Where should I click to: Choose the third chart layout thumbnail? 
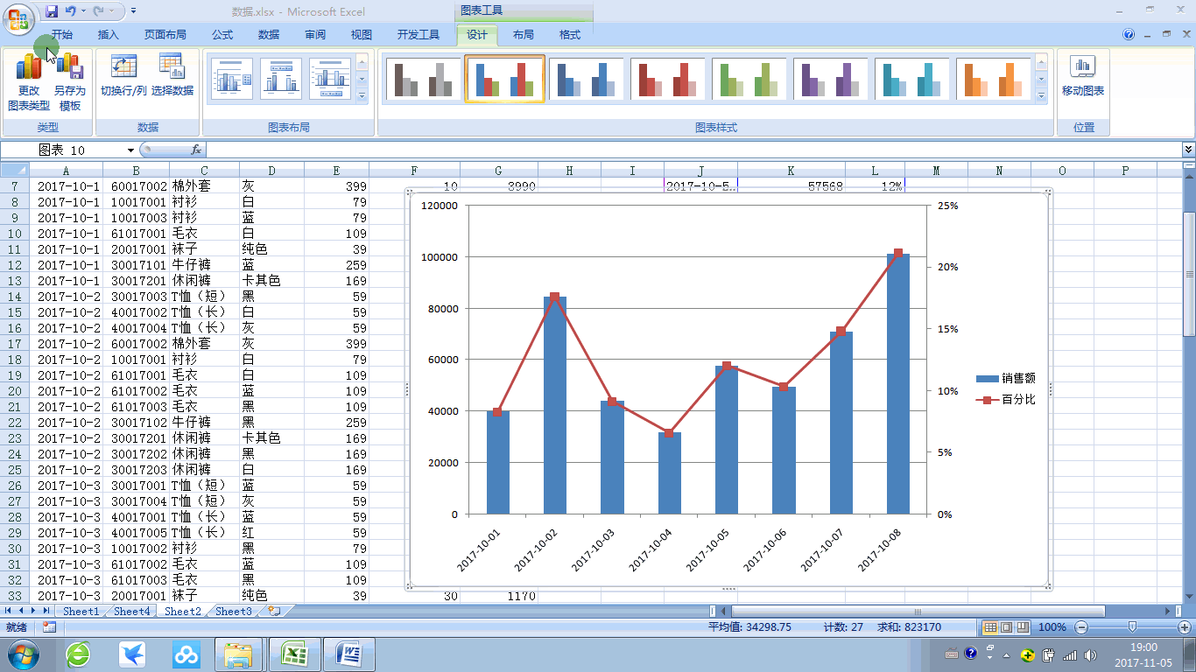330,80
